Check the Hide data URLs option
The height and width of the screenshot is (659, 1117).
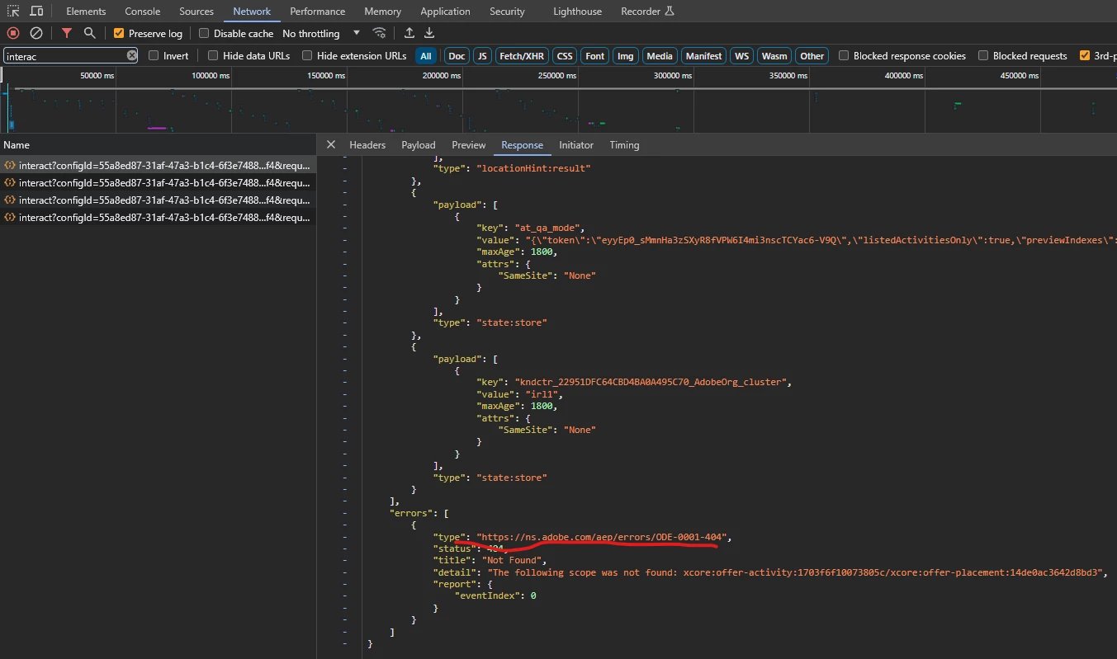[x=213, y=56]
